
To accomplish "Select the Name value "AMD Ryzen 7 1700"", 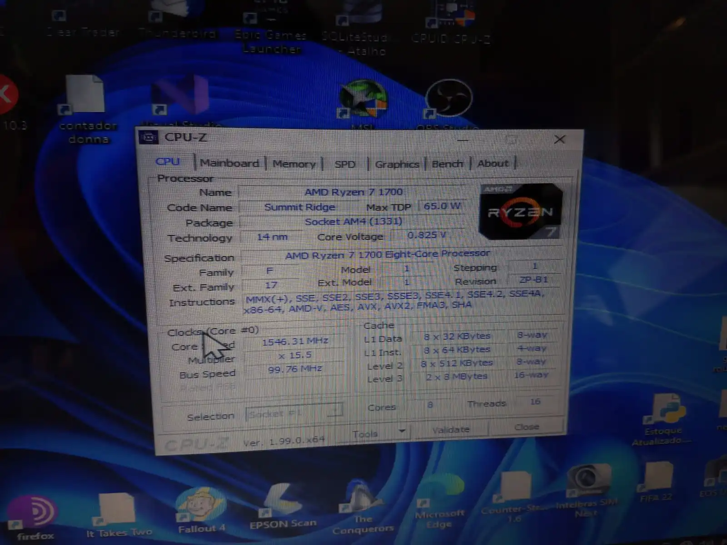I will pos(354,192).
